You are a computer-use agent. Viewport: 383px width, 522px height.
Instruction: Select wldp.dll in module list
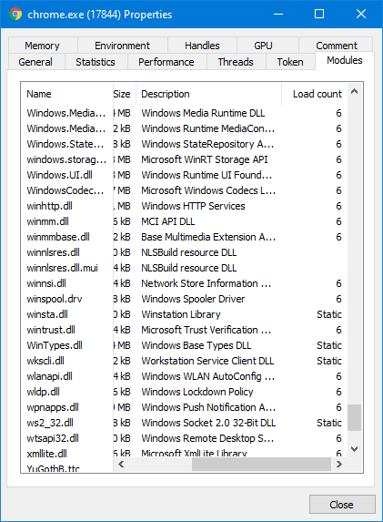click(184, 392)
